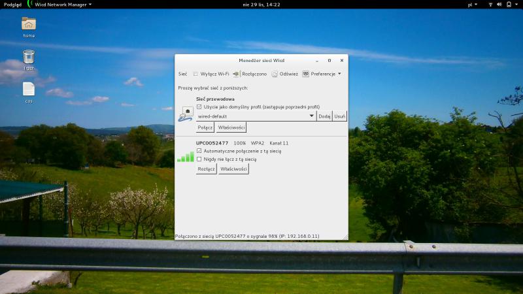Click the Dodaj button for wired profile
The image size is (523, 294).
(324, 116)
